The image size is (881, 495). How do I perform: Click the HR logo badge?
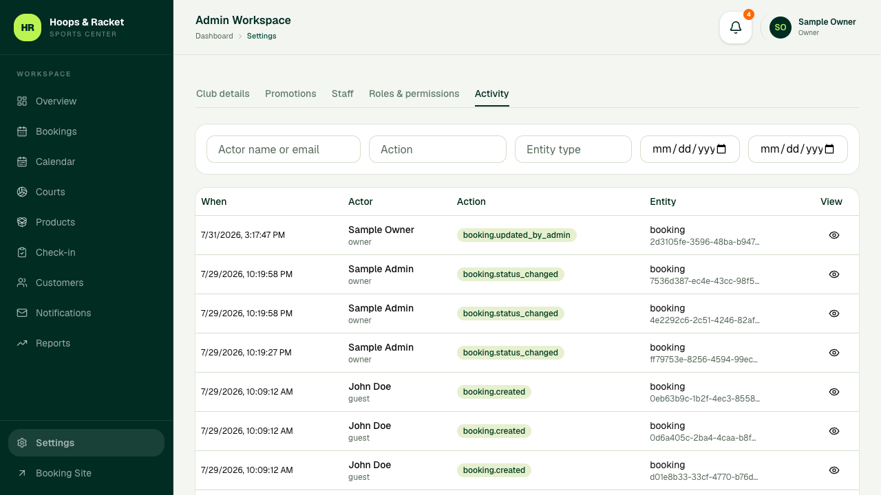[x=28, y=27]
